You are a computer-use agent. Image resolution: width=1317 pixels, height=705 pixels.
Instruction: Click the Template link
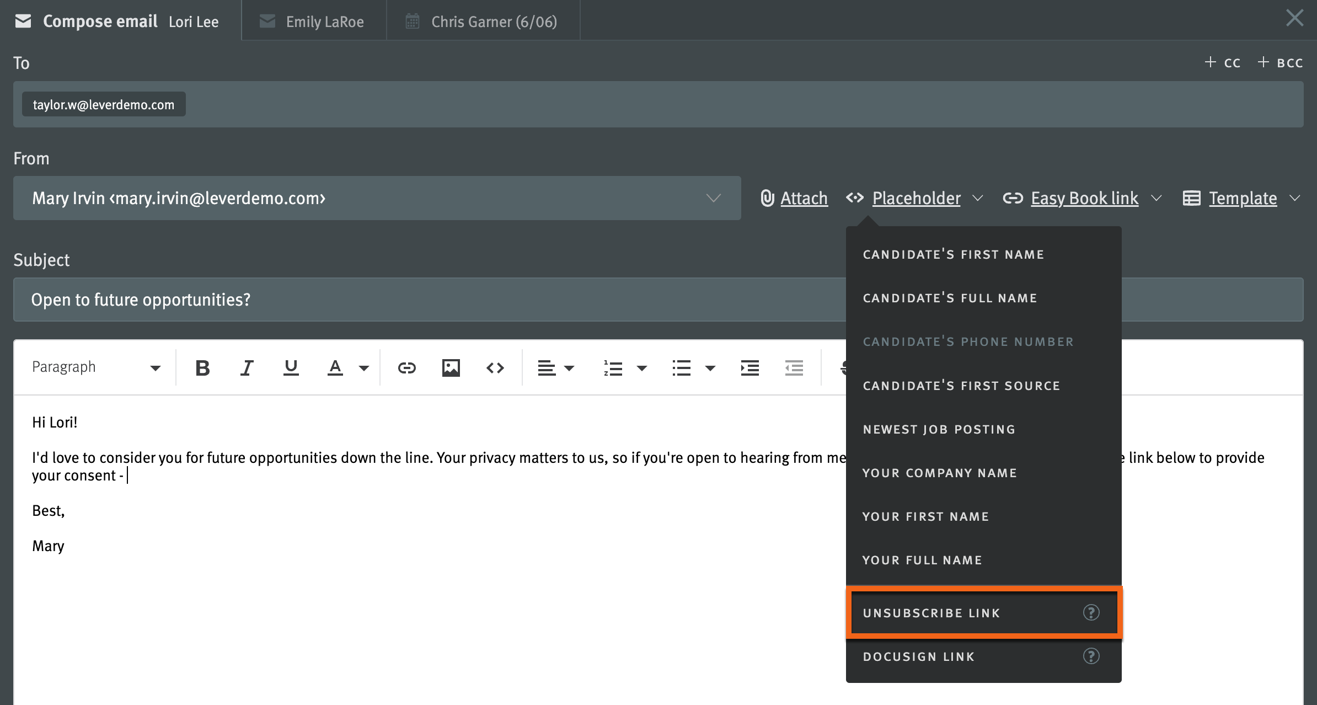click(x=1243, y=198)
